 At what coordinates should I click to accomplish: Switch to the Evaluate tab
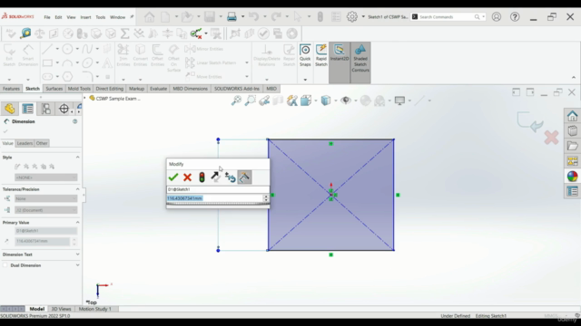tap(158, 89)
